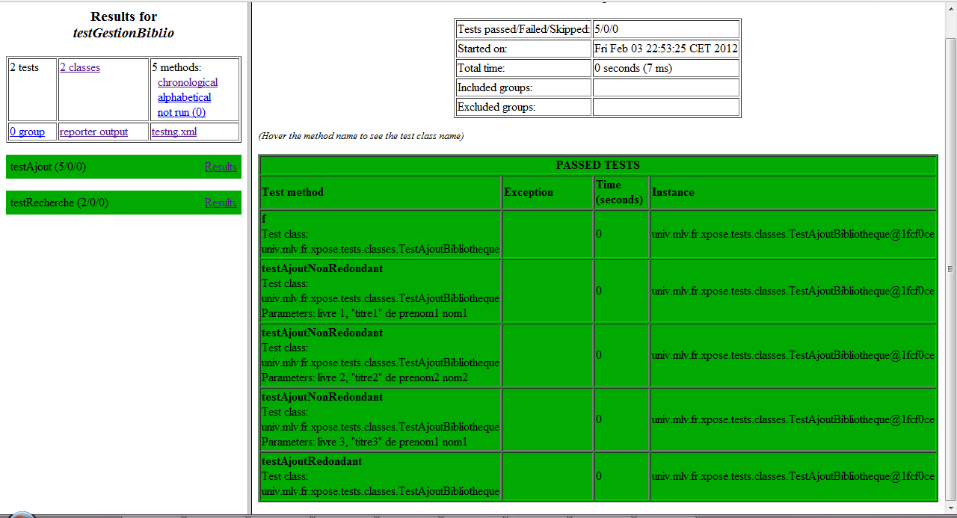Open the "not run (0)" methods link
957x518 pixels.
pos(181,112)
